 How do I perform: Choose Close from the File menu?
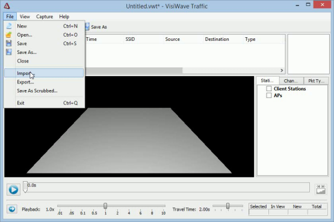[45, 61]
